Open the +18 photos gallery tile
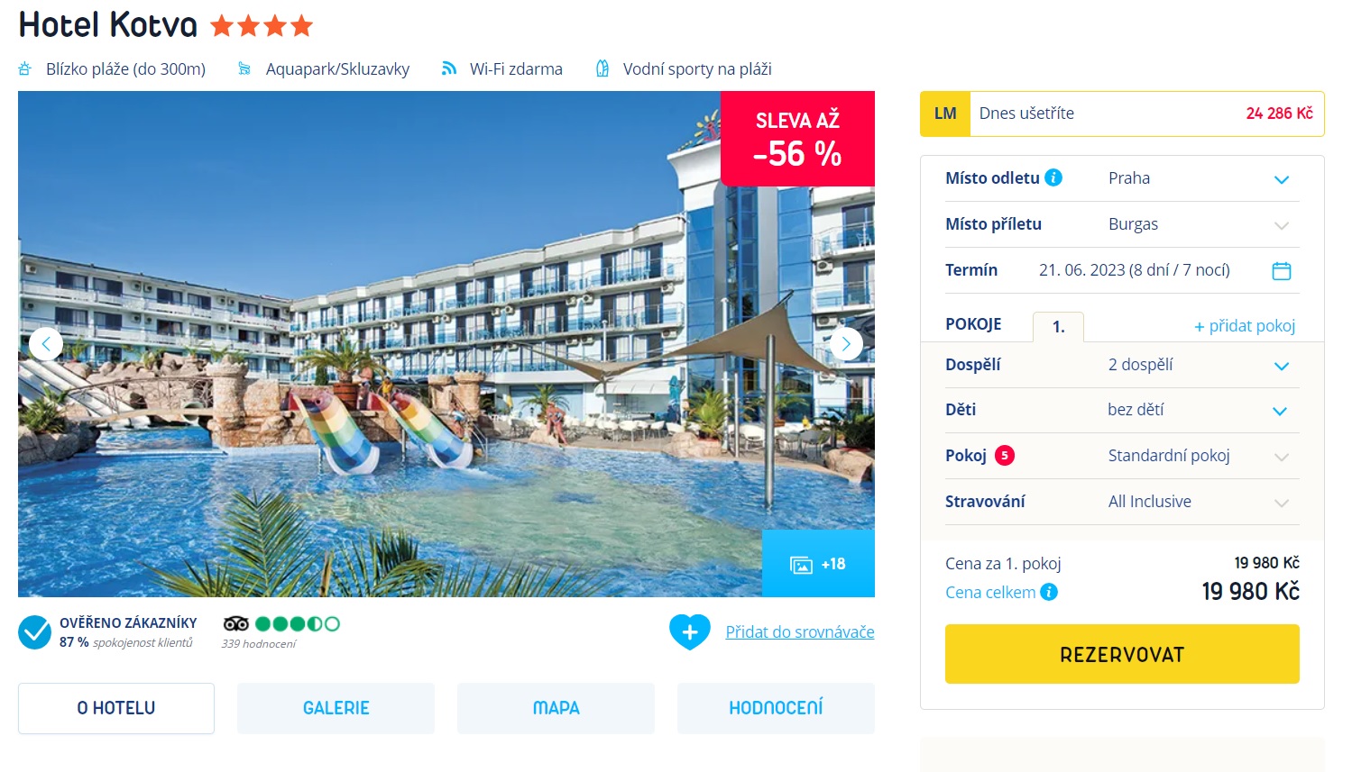Image resolution: width=1352 pixels, height=772 pixels. pyautogui.click(x=818, y=564)
